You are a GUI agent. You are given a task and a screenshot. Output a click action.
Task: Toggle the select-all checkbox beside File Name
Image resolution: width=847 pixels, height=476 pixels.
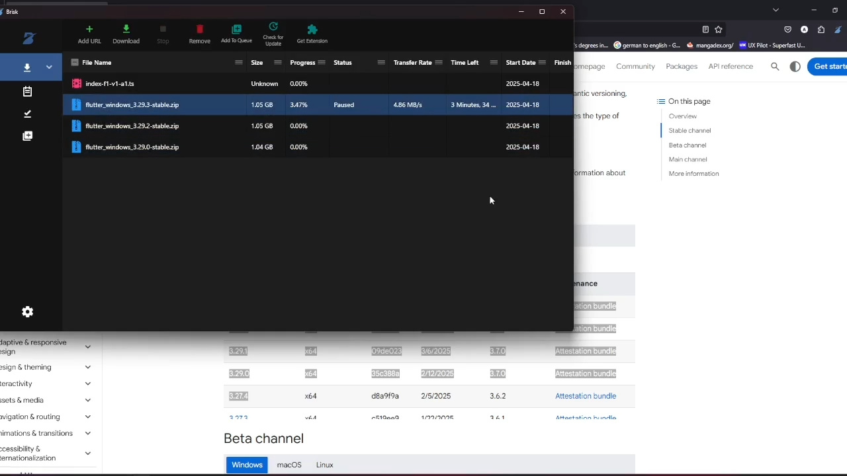tap(75, 62)
